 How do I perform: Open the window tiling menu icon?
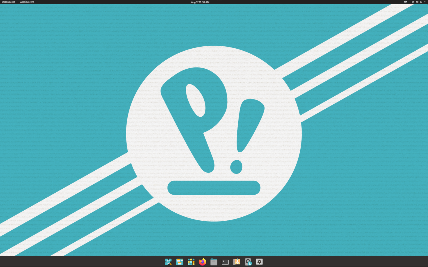point(405,2)
